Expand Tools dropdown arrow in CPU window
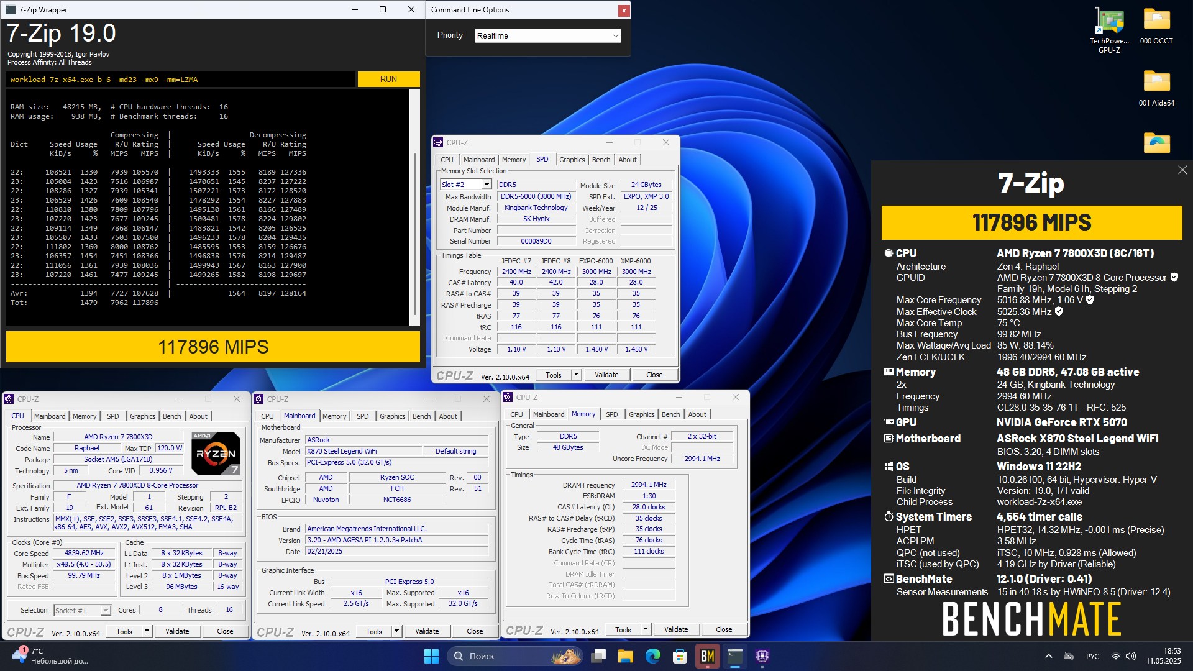This screenshot has width=1193, height=671. point(147,631)
